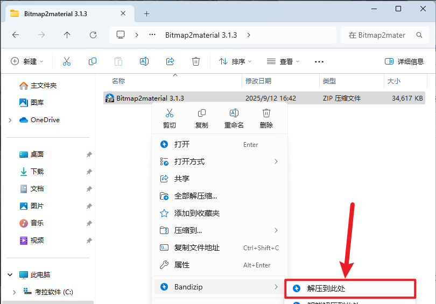Go up one folder level

click(x=67, y=35)
